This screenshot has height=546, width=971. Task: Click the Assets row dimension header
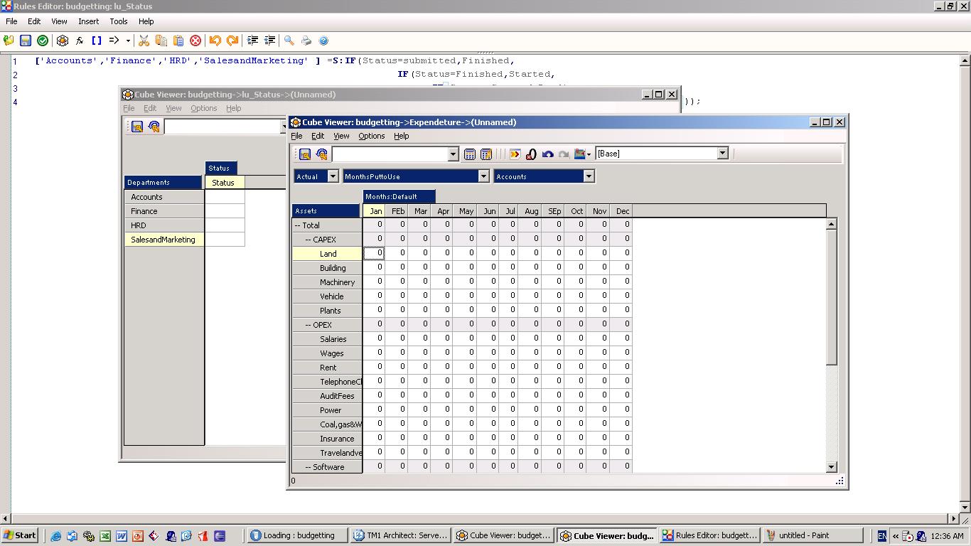[326, 210]
